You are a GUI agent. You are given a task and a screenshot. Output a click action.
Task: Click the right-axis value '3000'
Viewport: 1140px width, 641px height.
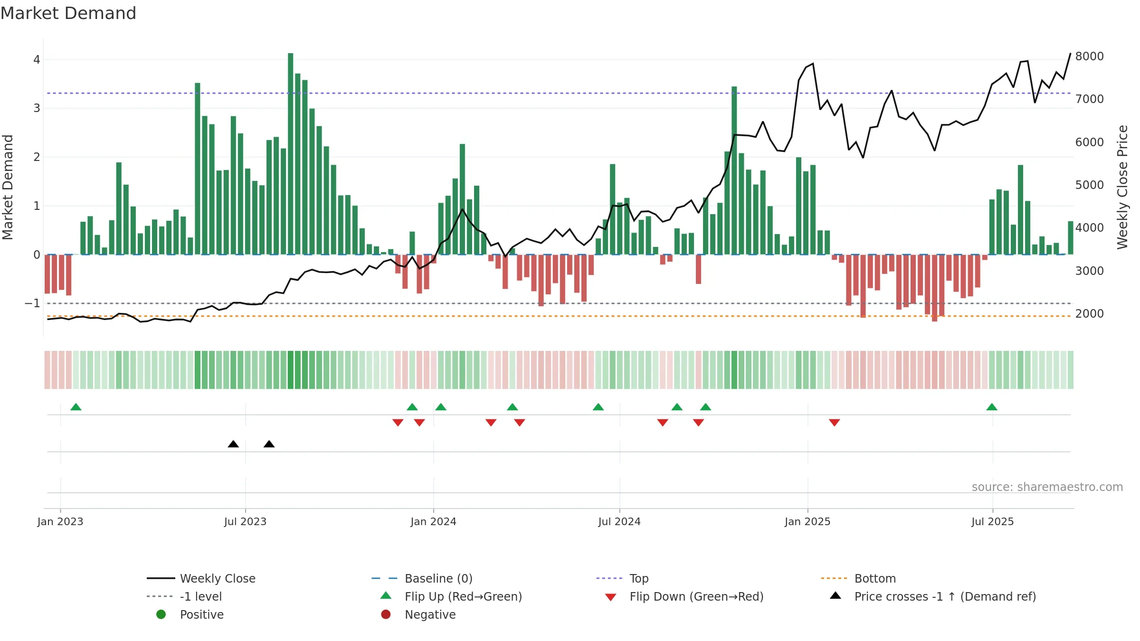click(1090, 271)
